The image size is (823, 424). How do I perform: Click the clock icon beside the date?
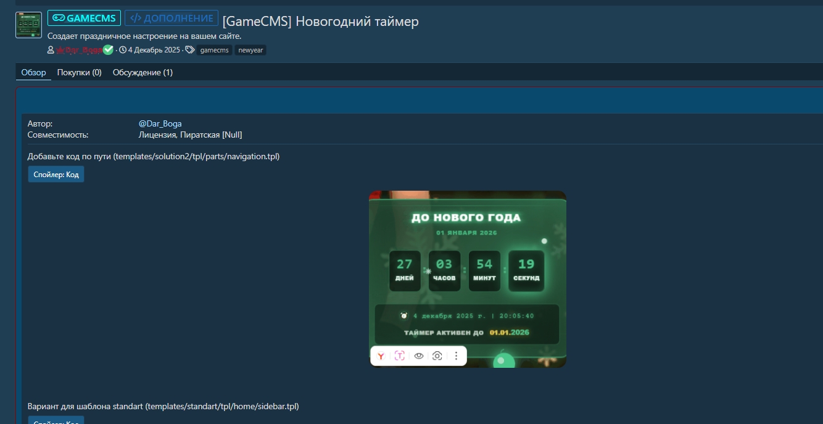[123, 50]
